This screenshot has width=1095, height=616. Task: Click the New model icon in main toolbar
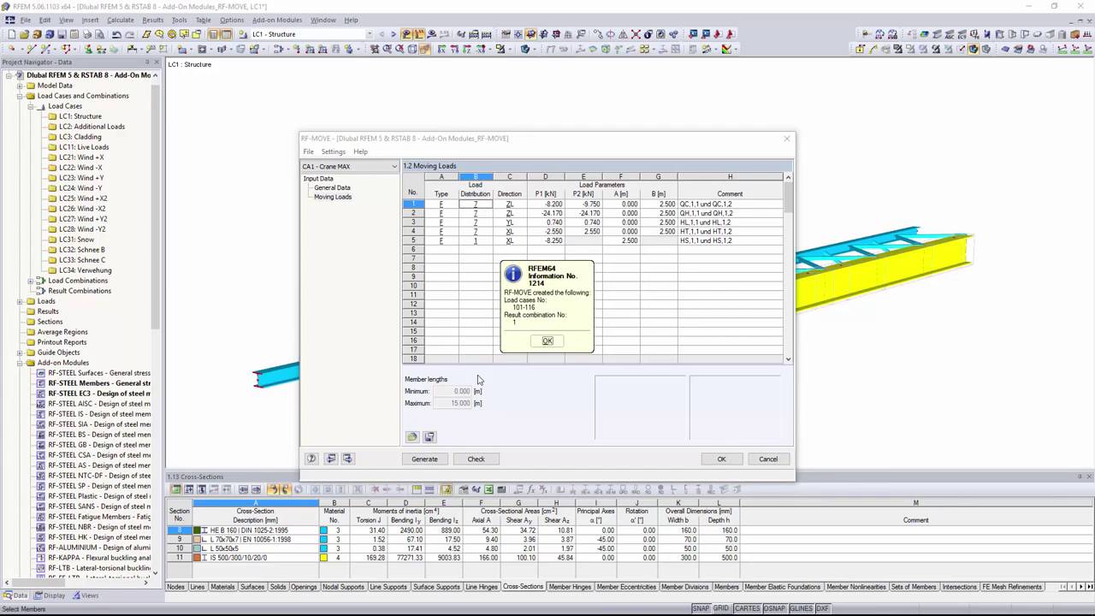[12, 34]
